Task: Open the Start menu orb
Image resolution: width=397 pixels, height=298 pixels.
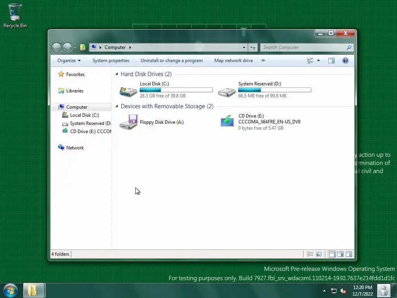Action: coord(10,290)
